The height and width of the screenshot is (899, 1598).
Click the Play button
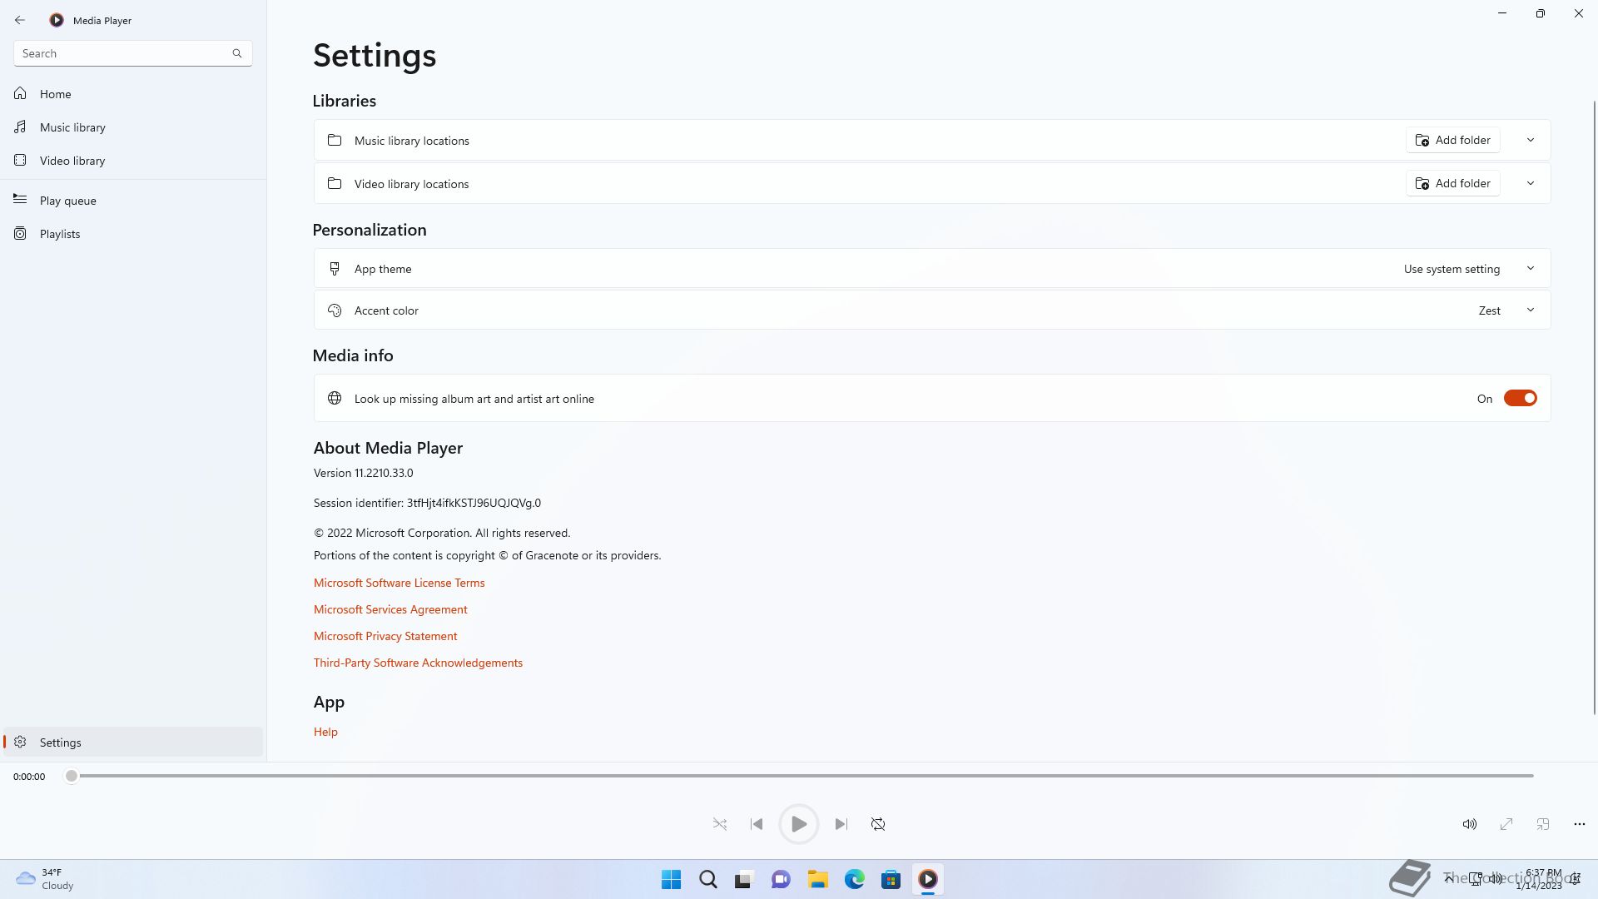tap(798, 824)
